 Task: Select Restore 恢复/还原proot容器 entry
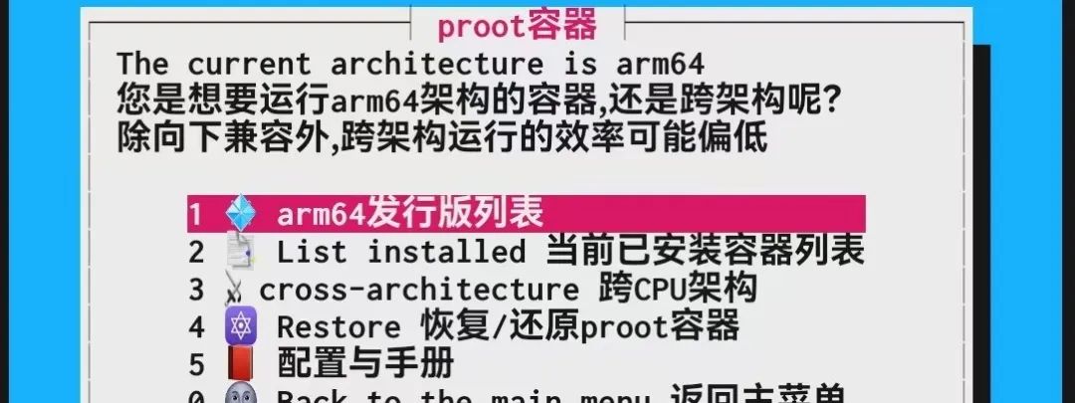coord(464,326)
